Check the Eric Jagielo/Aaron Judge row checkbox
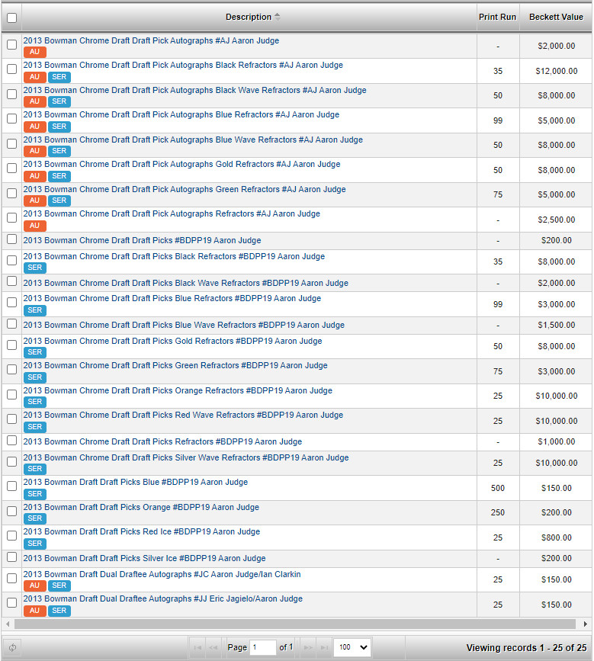Viewport: 594px width, 661px height. 11,602
